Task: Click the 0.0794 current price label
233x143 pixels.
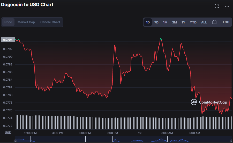Action: click(8, 40)
